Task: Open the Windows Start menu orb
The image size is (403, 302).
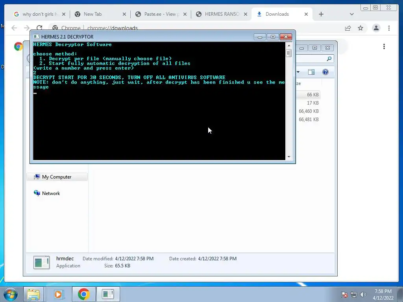Action: coord(11,294)
